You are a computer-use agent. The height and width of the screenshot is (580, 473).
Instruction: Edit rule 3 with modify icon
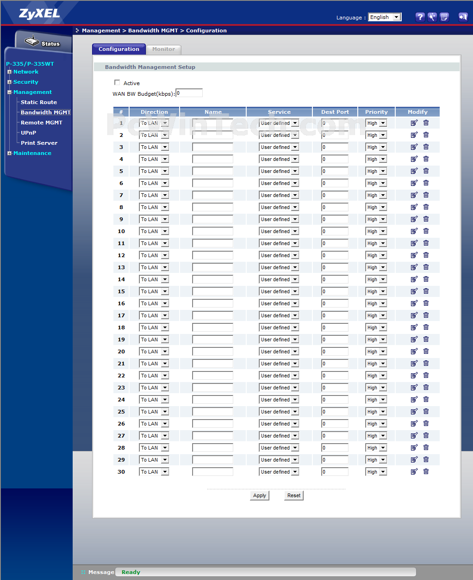point(414,147)
